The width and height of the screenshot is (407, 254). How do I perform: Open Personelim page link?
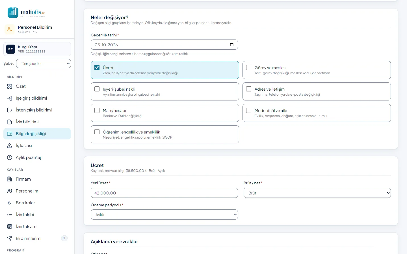(x=37, y=191)
